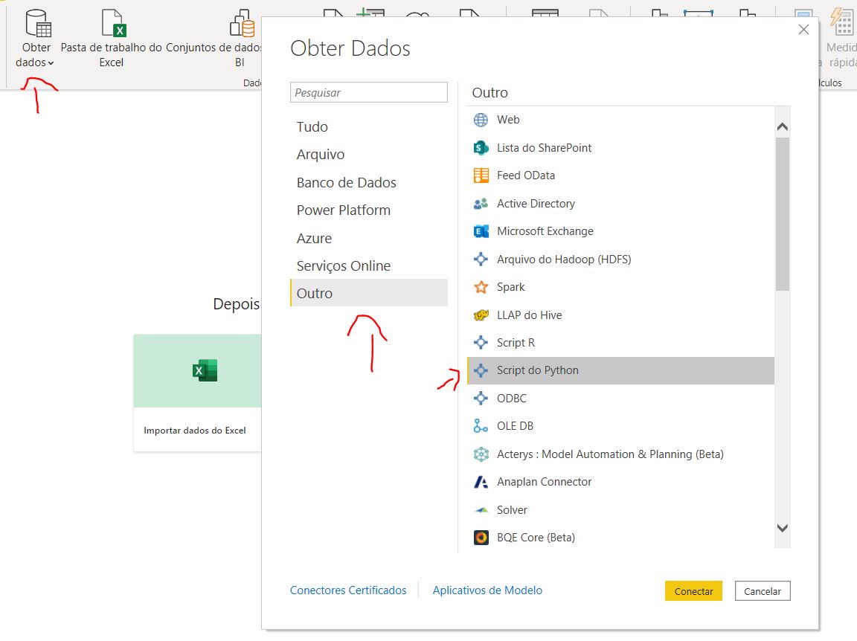Select the ODBC connector icon
Screen dimensions: 857x641
tap(481, 399)
